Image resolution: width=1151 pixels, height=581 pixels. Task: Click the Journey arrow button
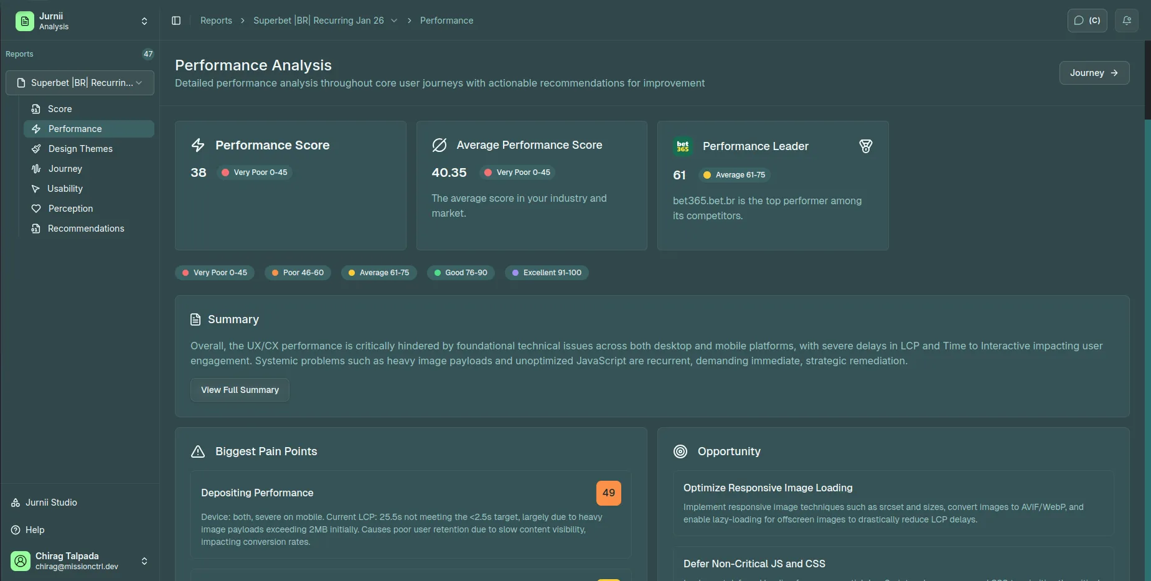1094,73
